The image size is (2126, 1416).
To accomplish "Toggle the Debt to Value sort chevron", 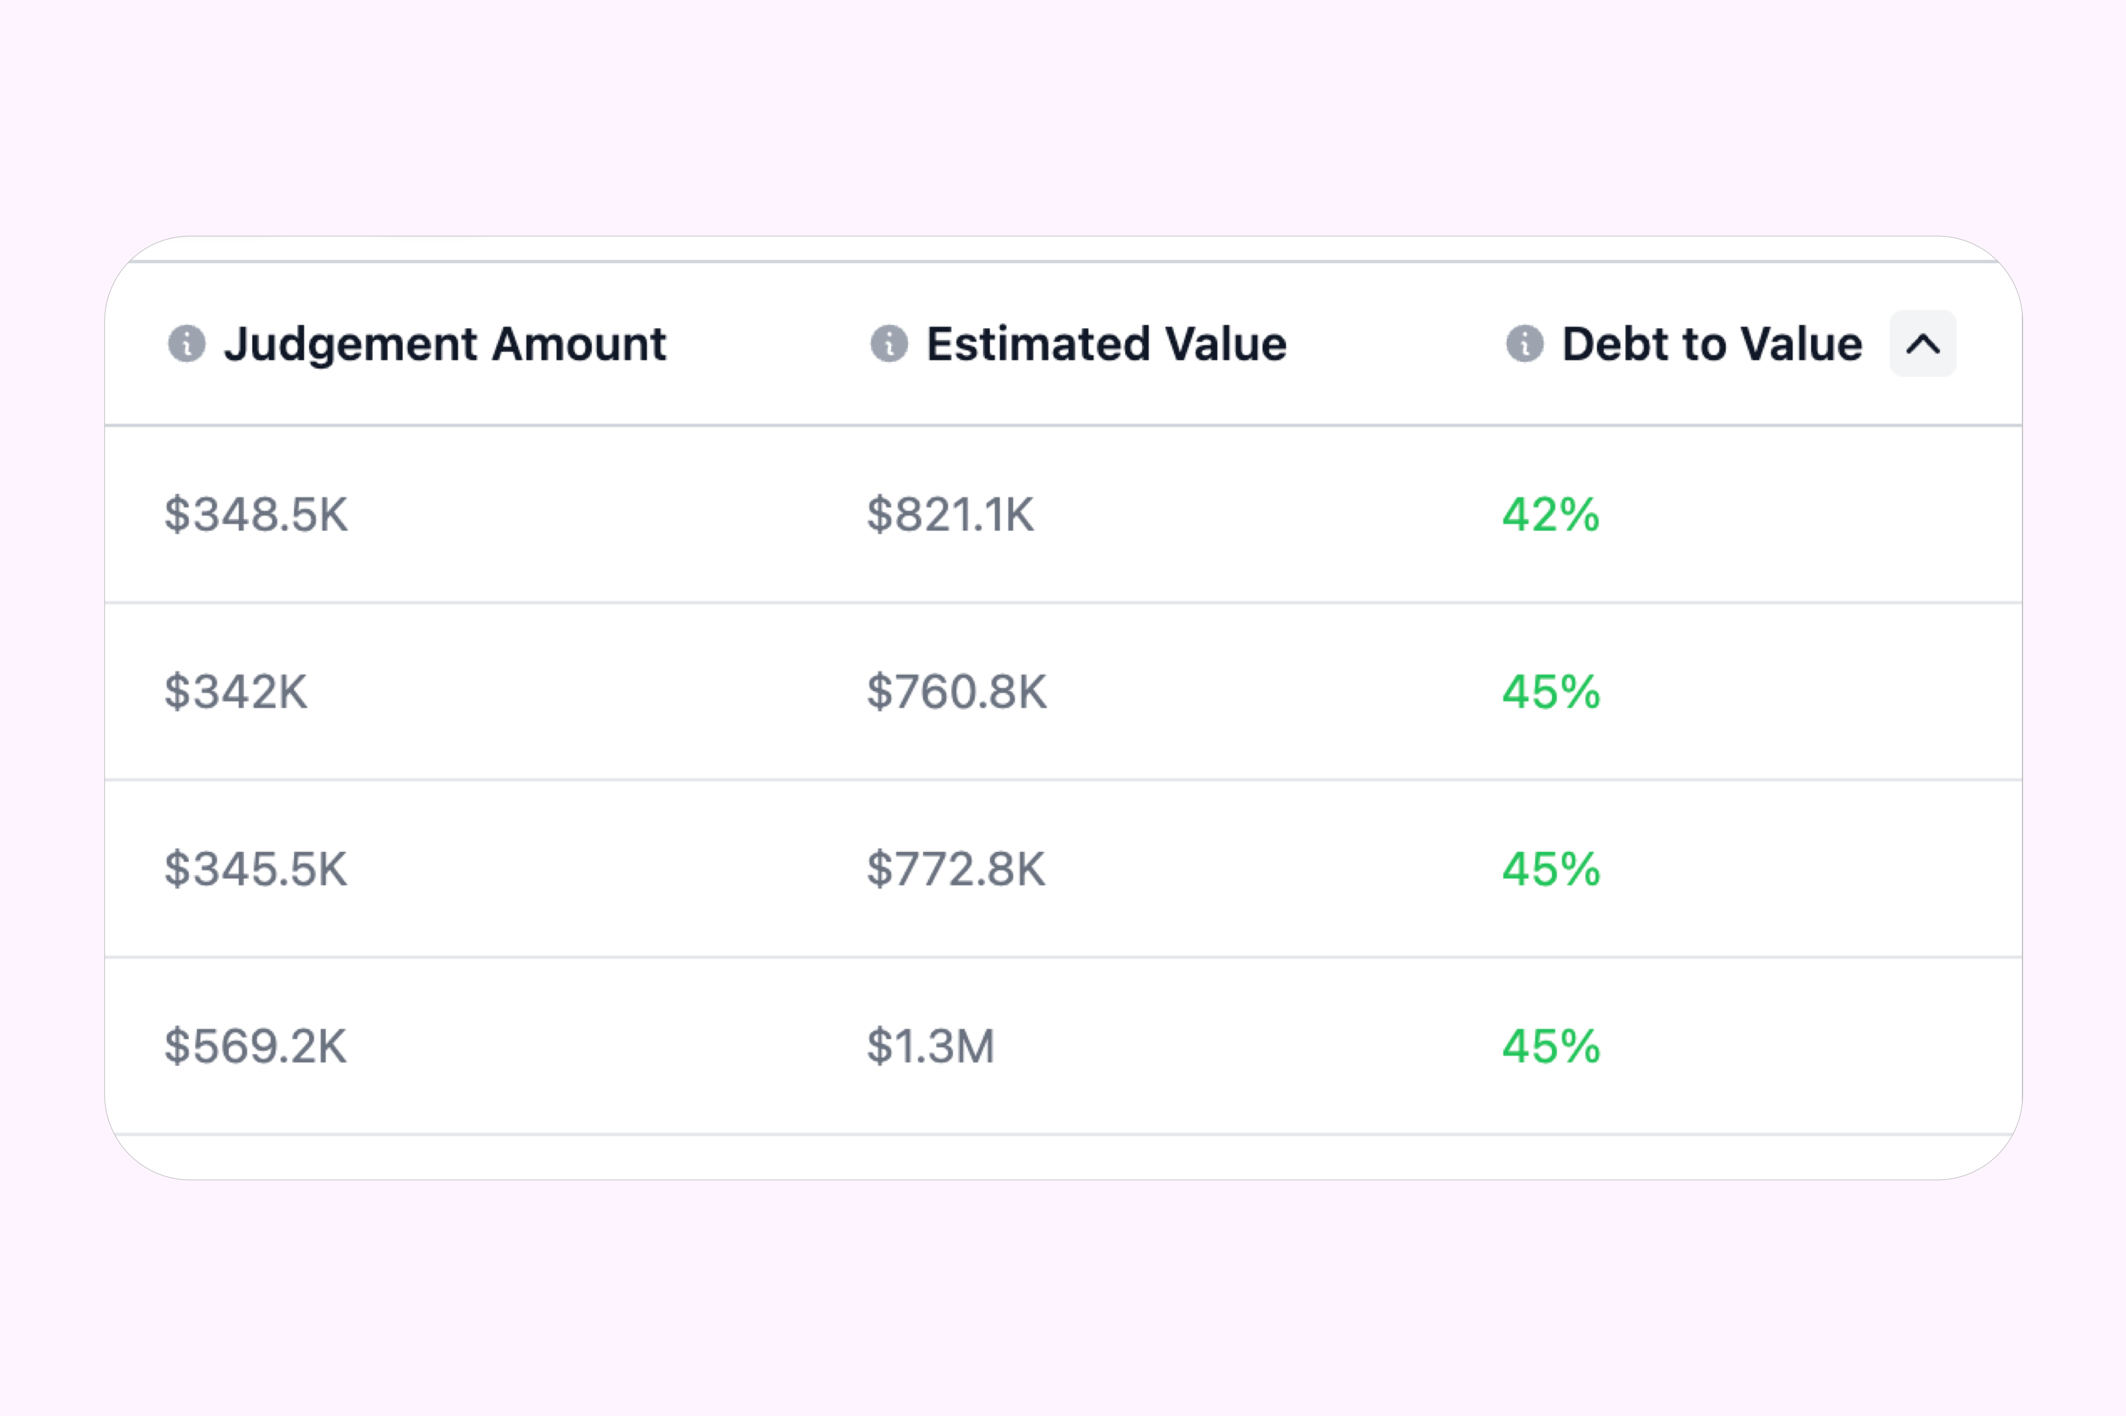I will pyautogui.click(x=1923, y=344).
